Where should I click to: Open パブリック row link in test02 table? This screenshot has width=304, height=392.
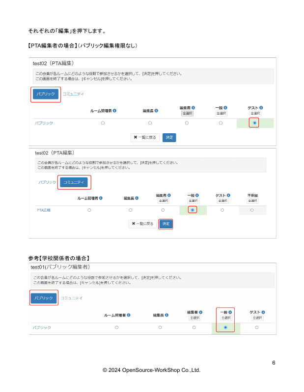44,123
